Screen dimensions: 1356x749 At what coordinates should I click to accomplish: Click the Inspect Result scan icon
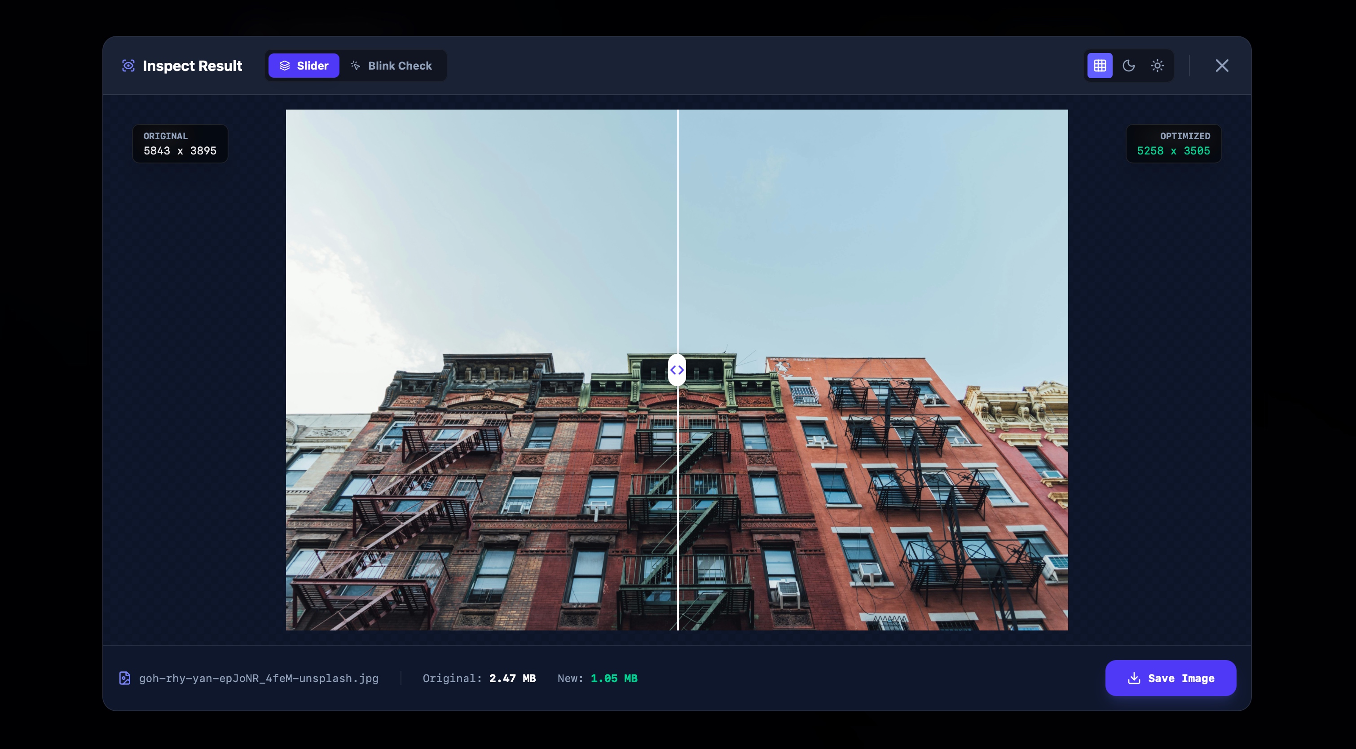[128, 66]
